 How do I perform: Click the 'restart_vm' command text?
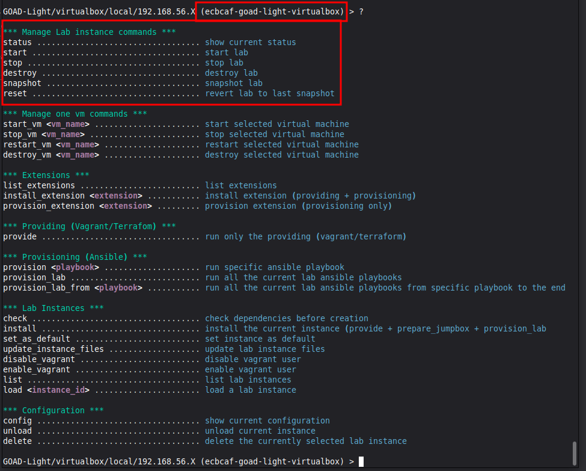click(x=27, y=145)
